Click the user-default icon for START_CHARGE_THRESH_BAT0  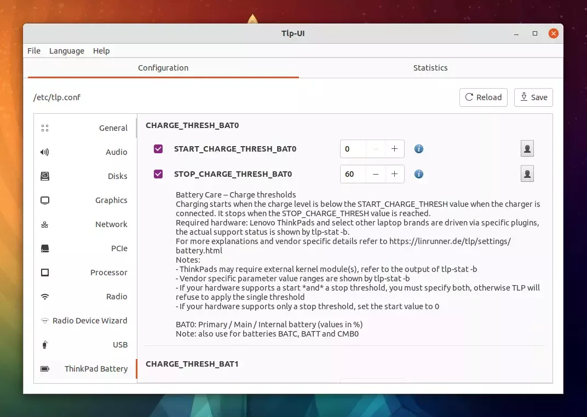[527, 149]
